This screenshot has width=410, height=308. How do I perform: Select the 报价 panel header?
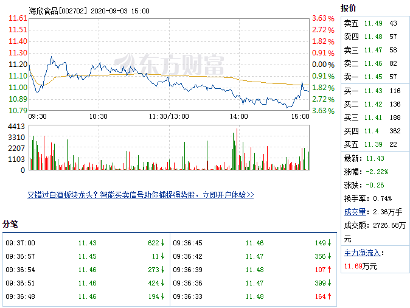(349, 8)
